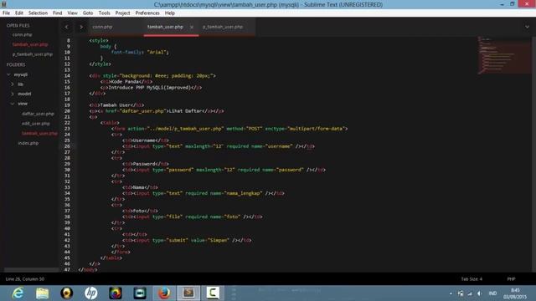The image size is (536, 301).
Task: Click the Sublime Text taskbar icon
Action: (x=188, y=293)
